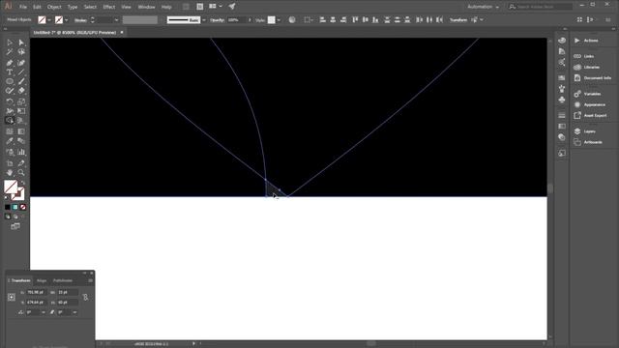
Task: Select the Width tool
Action: click(10, 111)
